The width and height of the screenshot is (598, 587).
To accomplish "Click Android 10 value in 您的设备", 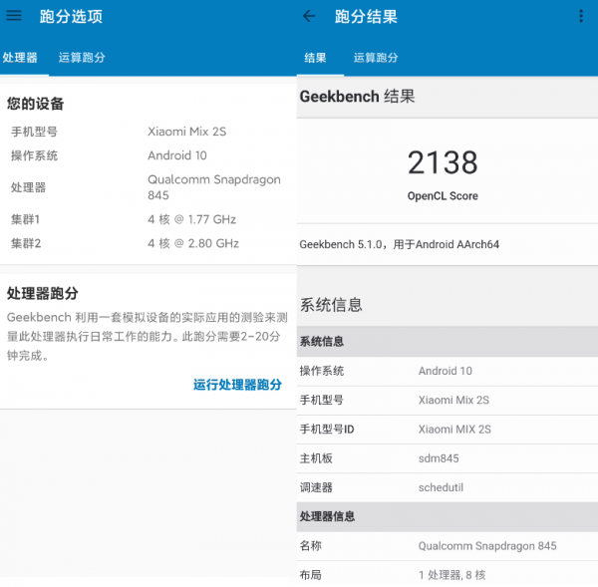I will 177,155.
